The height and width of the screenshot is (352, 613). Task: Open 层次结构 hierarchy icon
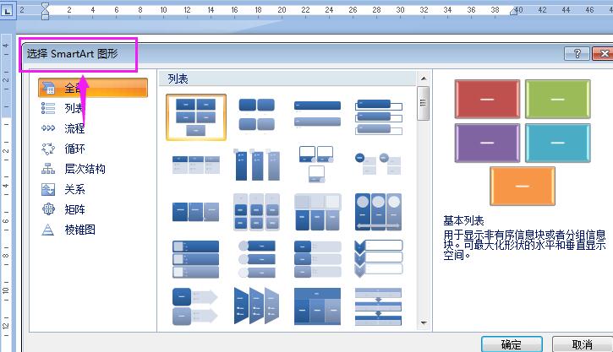coord(48,169)
